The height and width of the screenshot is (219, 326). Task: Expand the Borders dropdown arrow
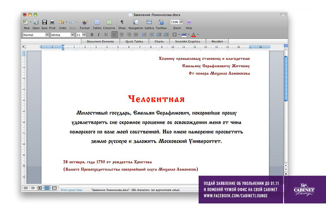point(179,35)
